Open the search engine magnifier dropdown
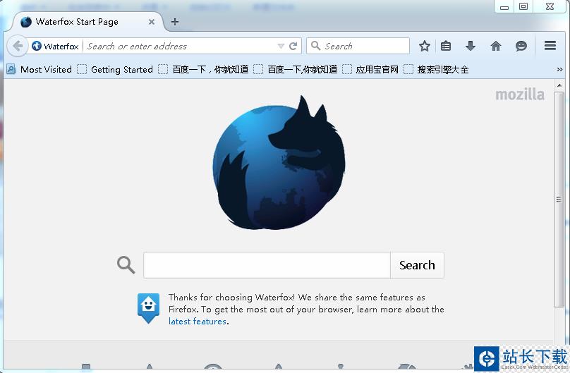Image resolution: width=570 pixels, height=373 pixels. pyautogui.click(x=315, y=46)
